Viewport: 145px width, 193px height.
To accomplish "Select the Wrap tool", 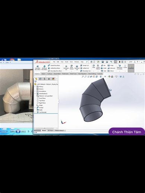I will click(110, 65).
